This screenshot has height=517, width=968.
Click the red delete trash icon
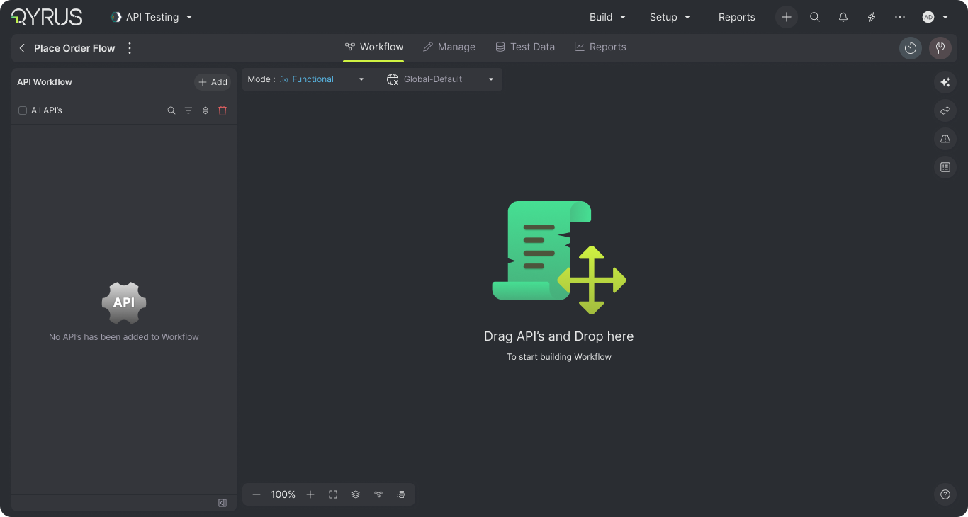(x=223, y=110)
